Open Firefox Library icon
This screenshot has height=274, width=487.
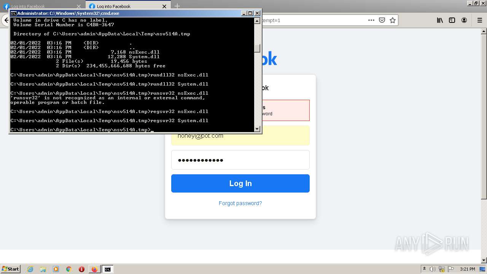point(440,20)
